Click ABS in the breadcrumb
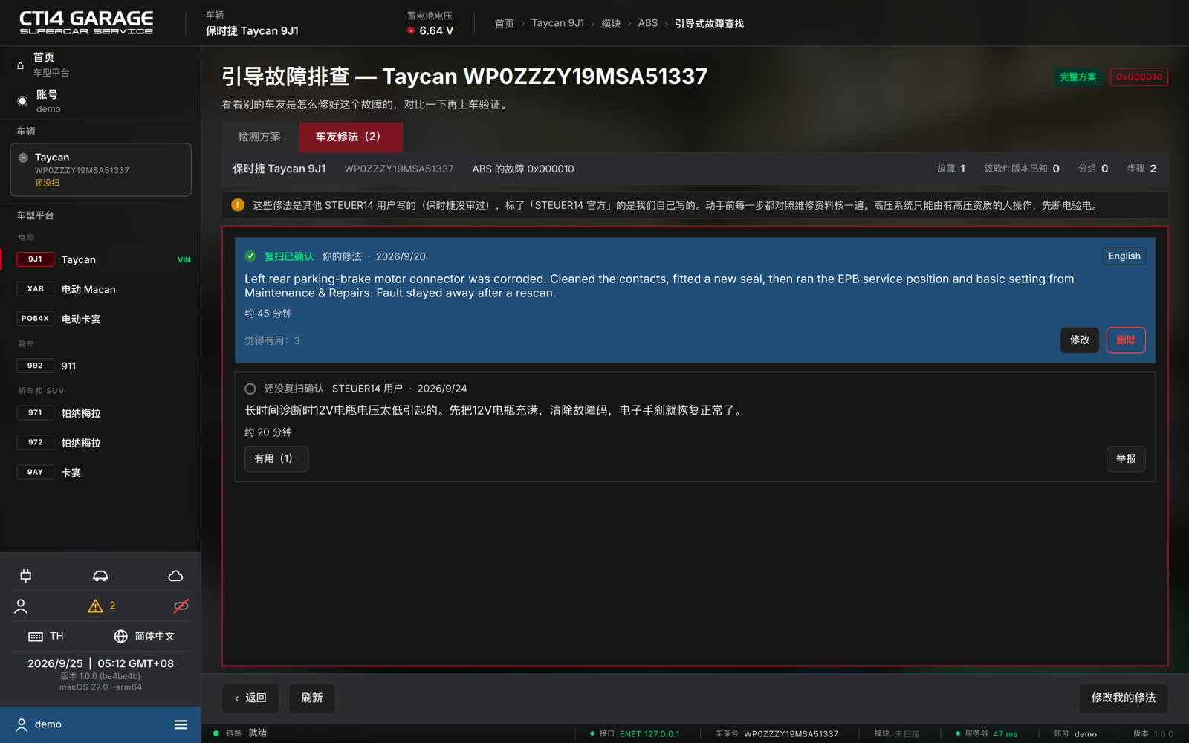This screenshot has width=1189, height=743. pos(648,24)
